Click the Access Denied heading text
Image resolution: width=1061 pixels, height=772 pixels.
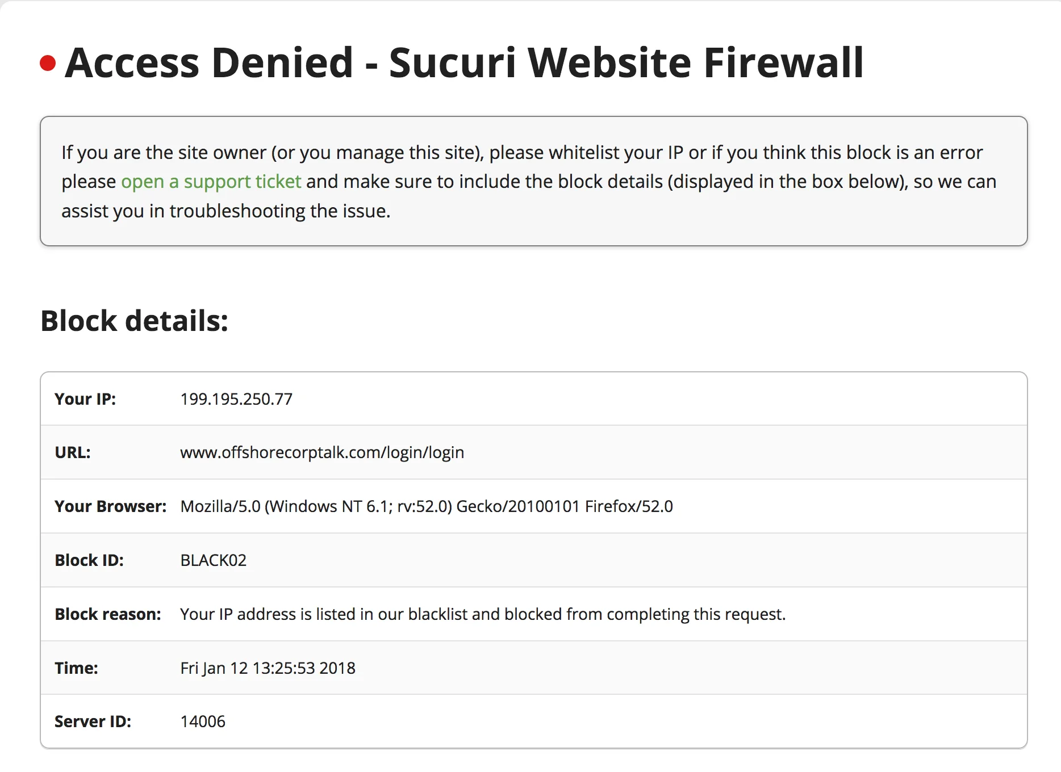pos(464,62)
